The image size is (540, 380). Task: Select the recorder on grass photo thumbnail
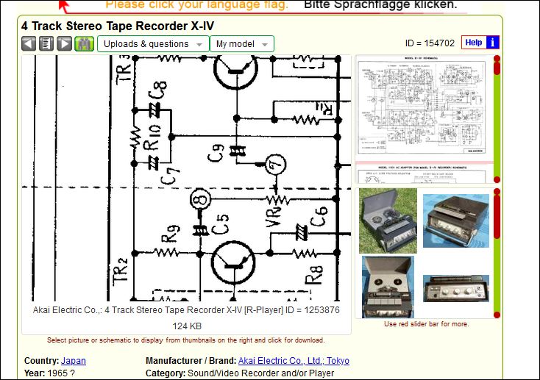[388, 221]
